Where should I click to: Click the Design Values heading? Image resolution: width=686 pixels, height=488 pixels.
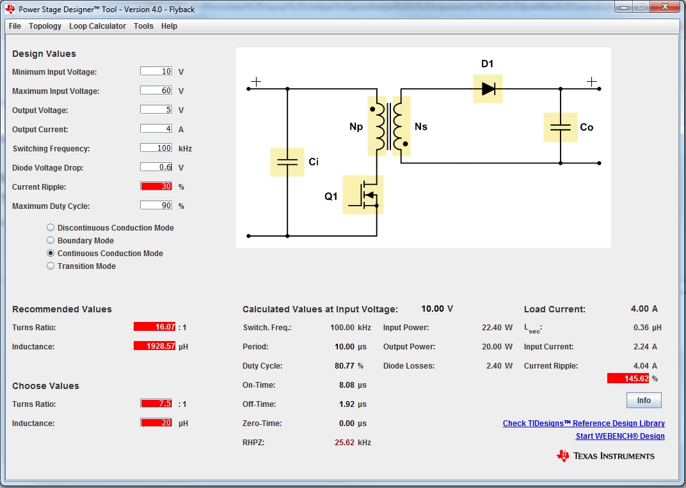pos(44,54)
